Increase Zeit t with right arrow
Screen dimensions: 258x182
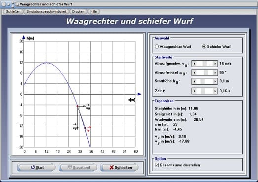pyautogui.click(x=215, y=91)
